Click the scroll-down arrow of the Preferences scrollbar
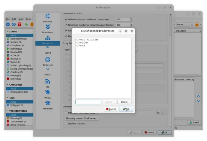207x141 pixels. click(x=170, y=128)
